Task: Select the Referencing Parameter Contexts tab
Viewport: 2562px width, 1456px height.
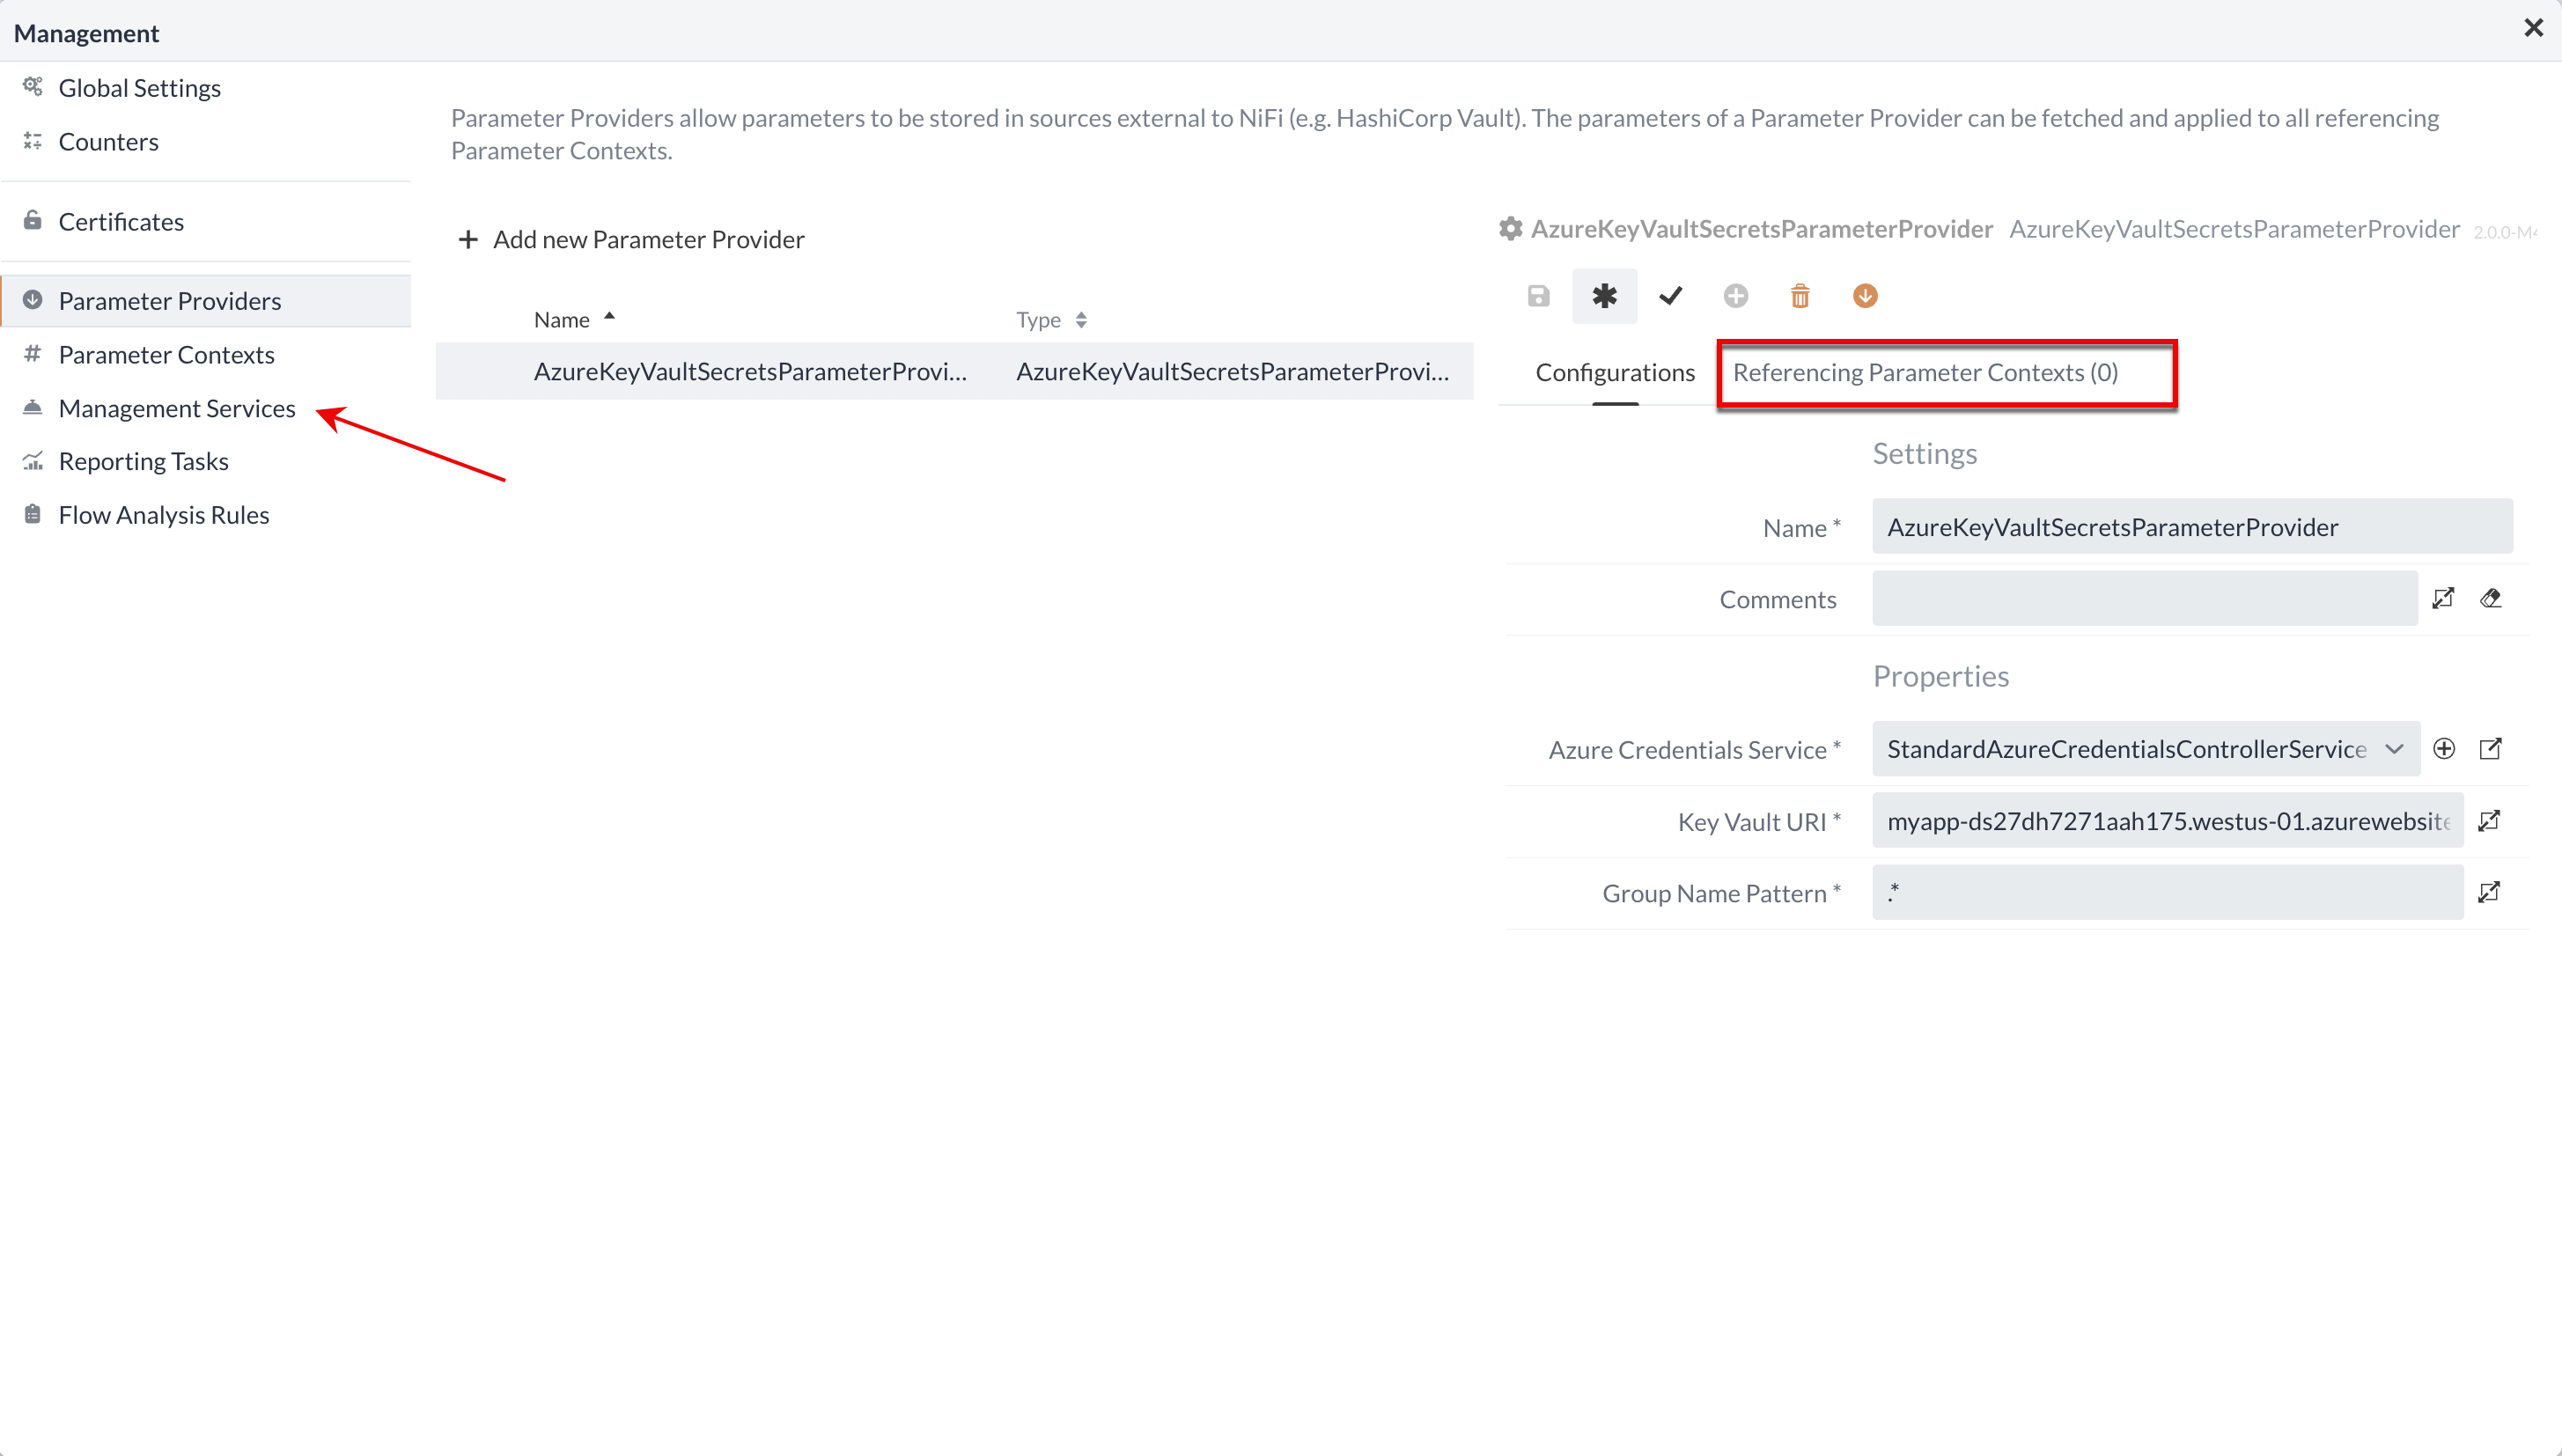Action: (1925, 371)
